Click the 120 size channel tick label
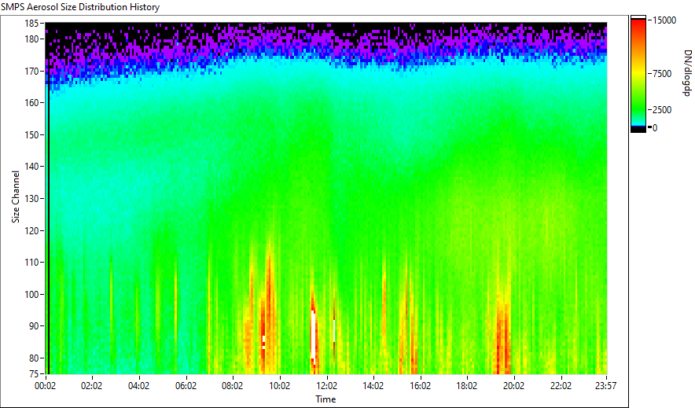Screen dimensions: 695x408 pyautogui.click(x=31, y=230)
